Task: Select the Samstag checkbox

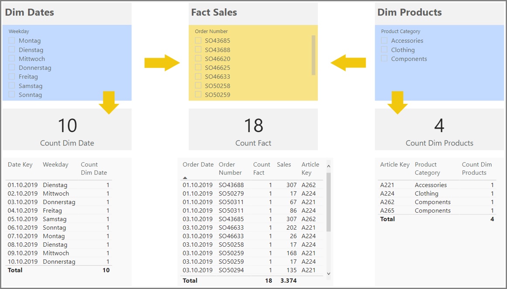Action: point(11,85)
